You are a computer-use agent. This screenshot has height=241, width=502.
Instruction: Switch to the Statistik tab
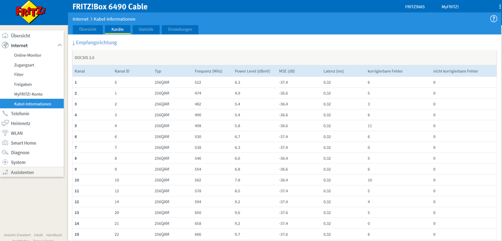pos(146,30)
